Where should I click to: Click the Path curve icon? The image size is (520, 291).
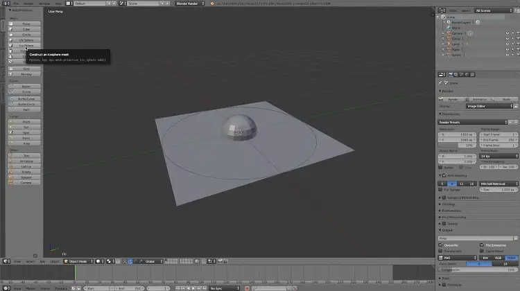click(11, 109)
